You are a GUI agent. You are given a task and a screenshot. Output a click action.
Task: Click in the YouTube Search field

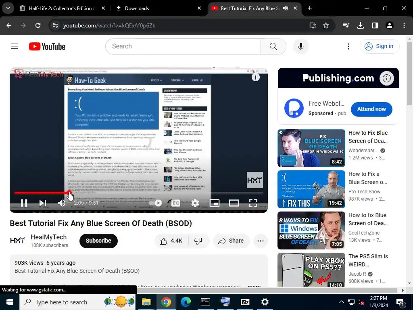(183, 46)
